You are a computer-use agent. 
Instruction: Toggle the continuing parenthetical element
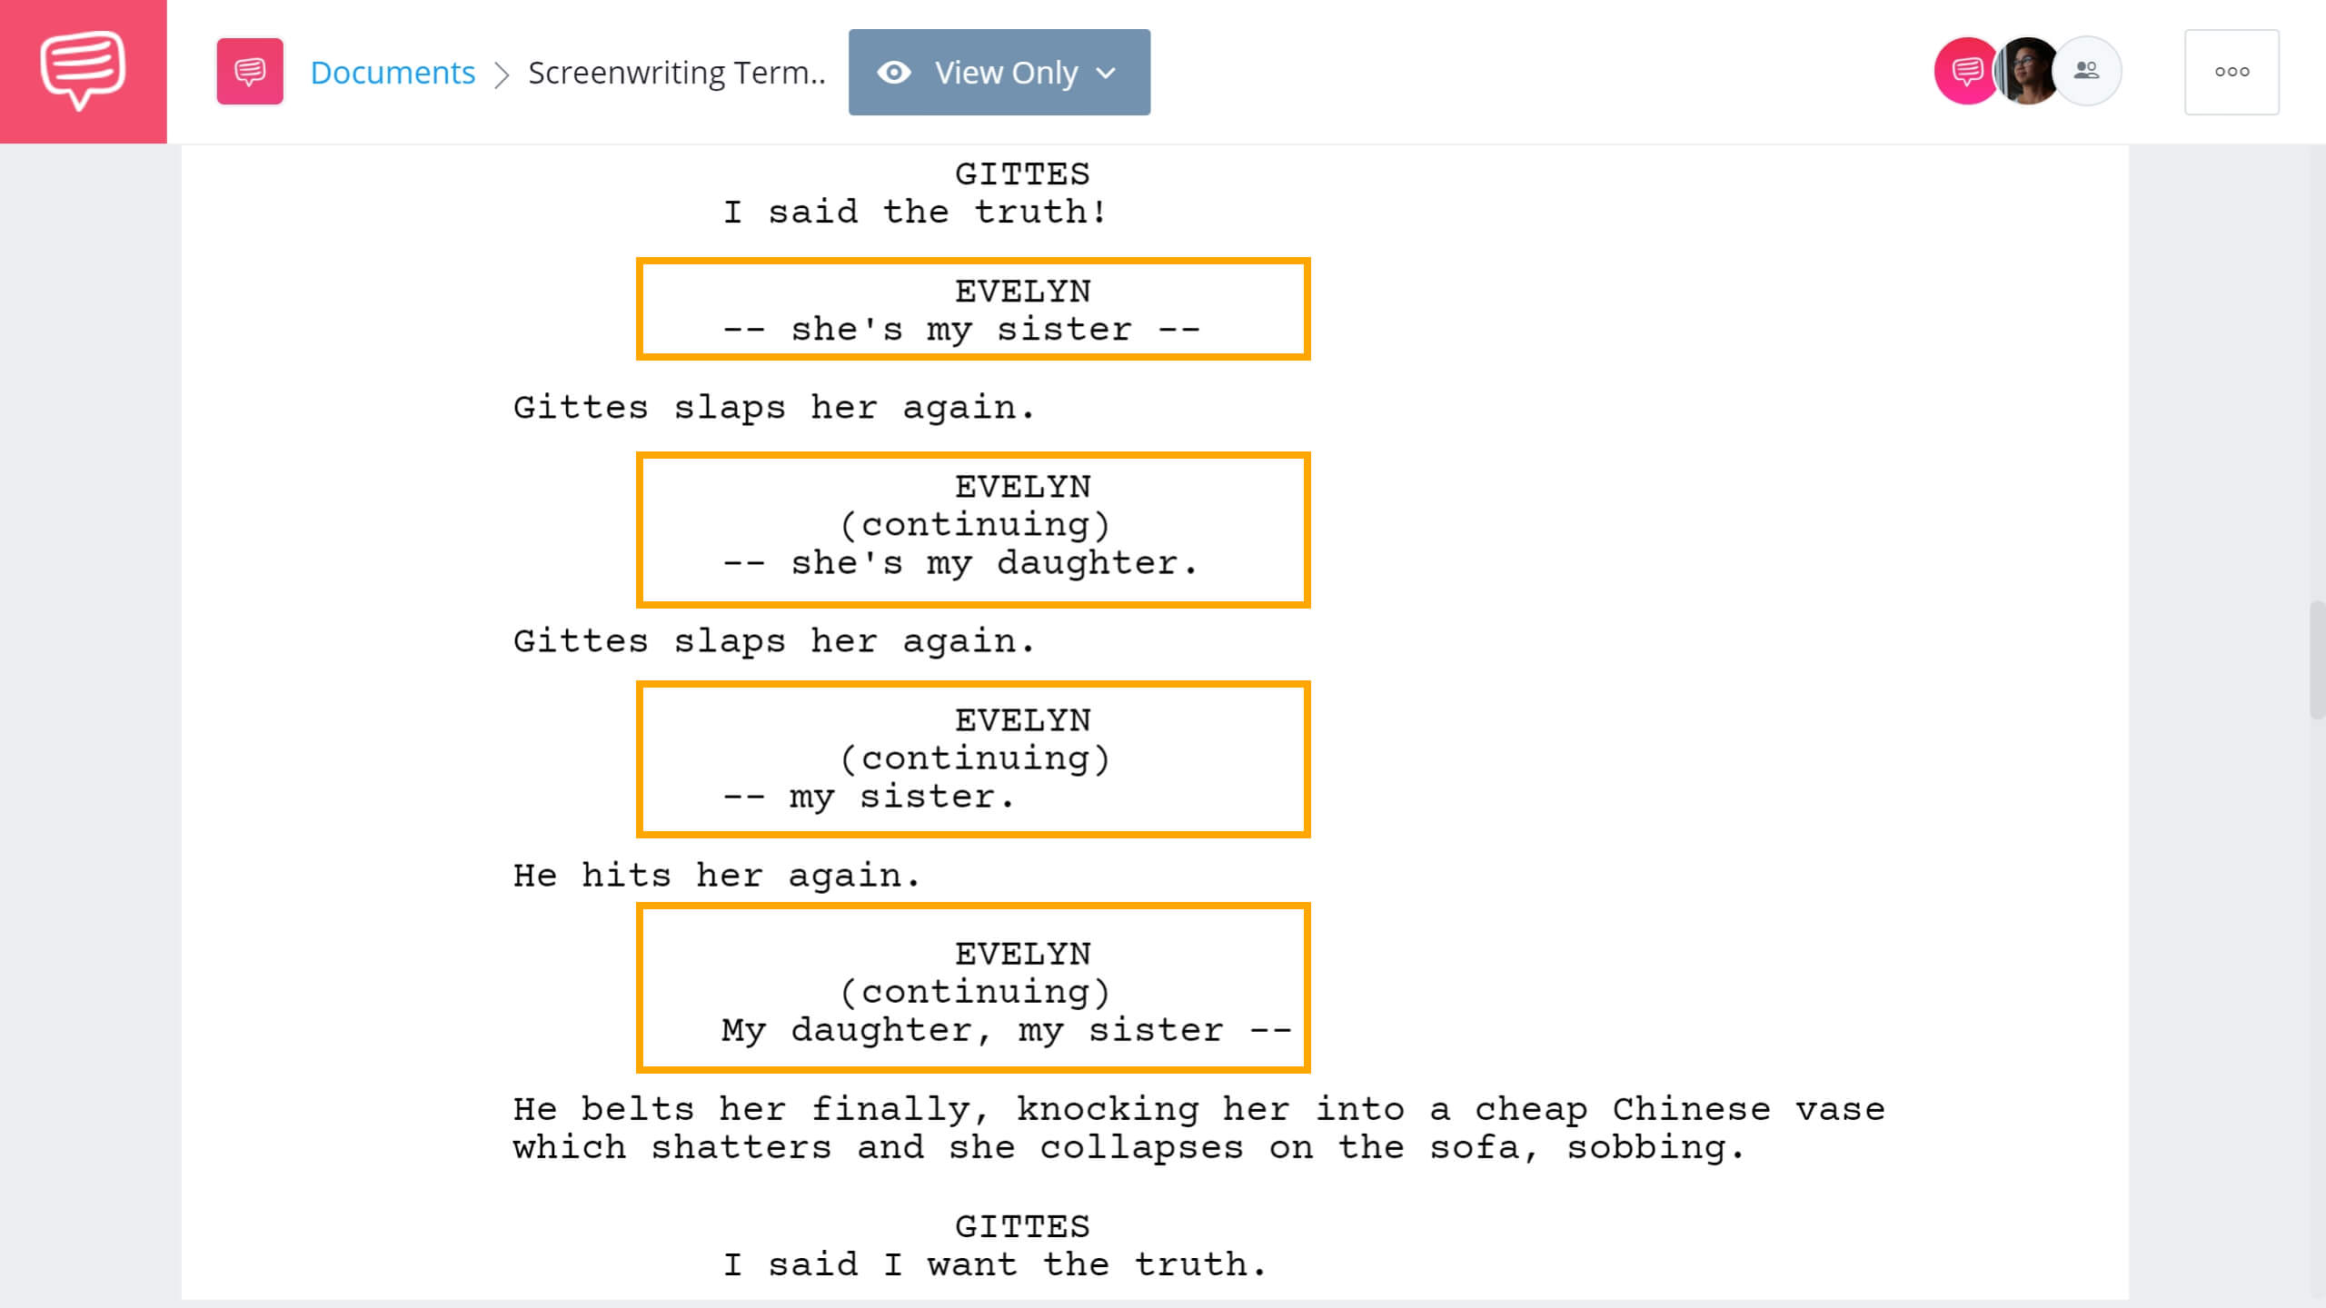975,525
